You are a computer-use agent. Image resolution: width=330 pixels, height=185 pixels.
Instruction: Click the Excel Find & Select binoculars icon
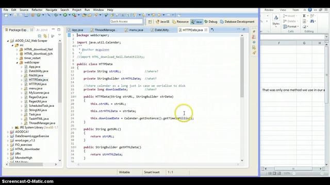pos(312,21)
